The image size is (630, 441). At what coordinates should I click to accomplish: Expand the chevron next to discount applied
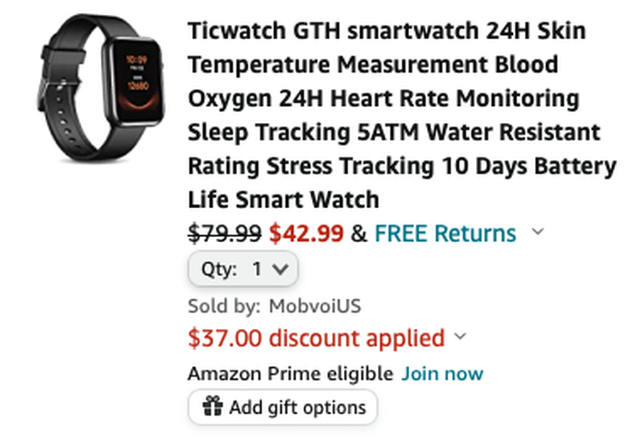point(460,336)
